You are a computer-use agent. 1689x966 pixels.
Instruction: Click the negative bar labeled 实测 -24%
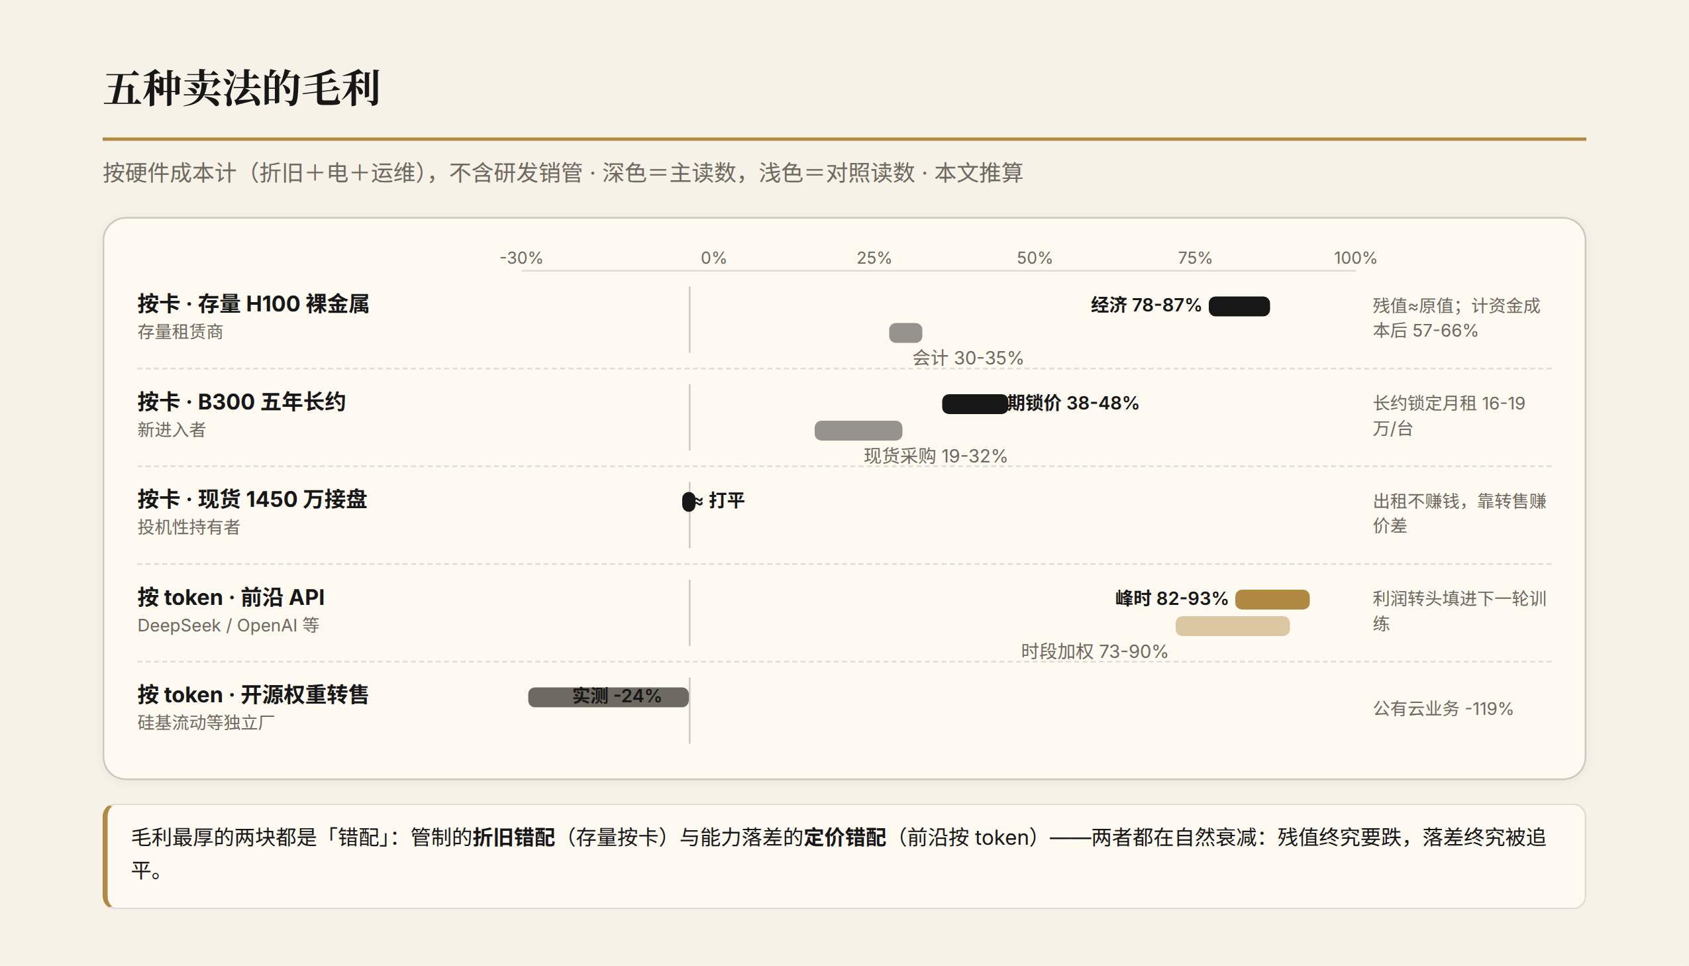click(x=608, y=696)
